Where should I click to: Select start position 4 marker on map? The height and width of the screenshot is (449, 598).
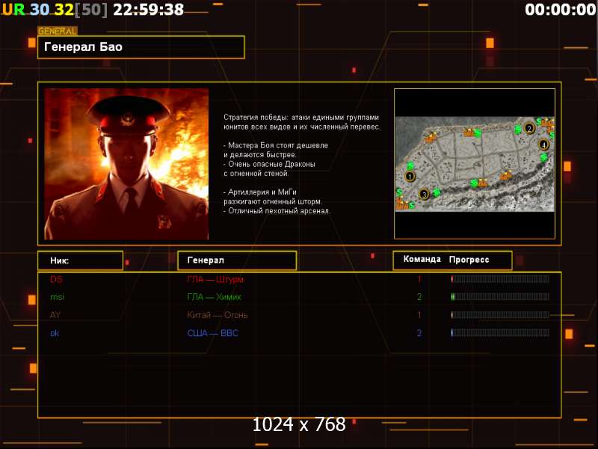543,144
